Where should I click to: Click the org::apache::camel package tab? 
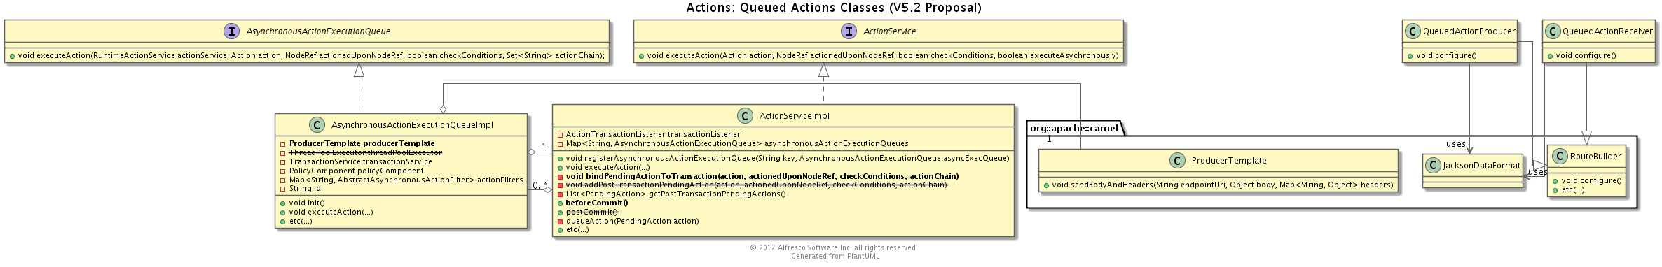pyautogui.click(x=1074, y=129)
